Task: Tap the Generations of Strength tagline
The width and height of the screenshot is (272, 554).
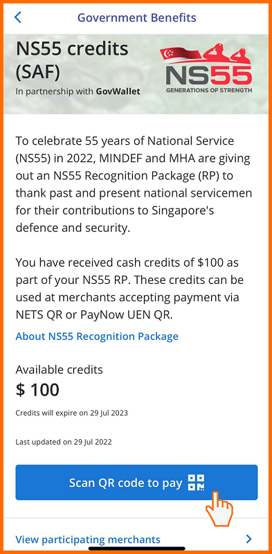Action: (x=209, y=90)
